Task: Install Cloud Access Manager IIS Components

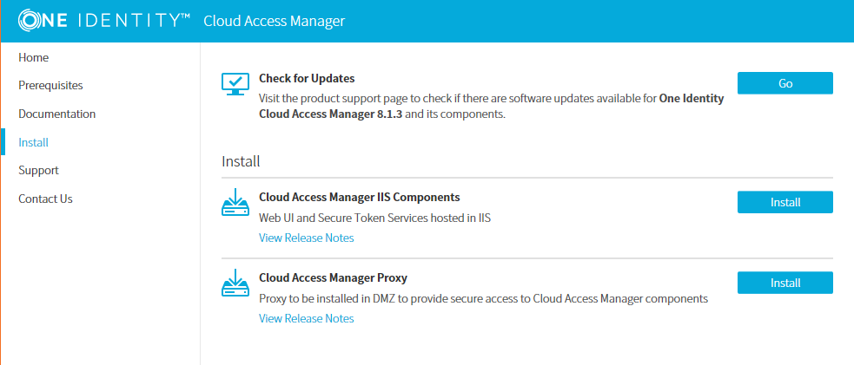Action: pos(784,202)
